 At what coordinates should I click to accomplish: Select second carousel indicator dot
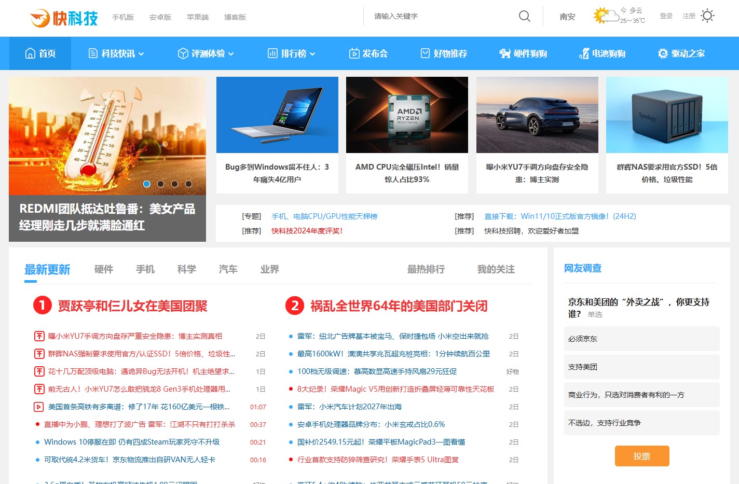tap(161, 184)
